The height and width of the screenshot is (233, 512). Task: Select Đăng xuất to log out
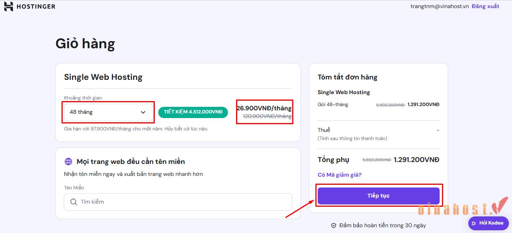coord(486,6)
